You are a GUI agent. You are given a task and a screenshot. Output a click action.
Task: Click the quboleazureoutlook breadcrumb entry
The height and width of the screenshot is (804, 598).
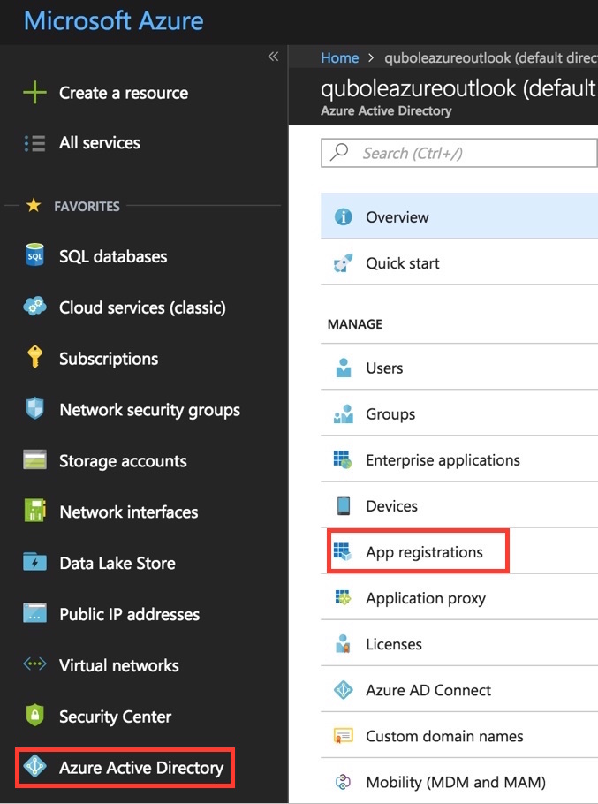(x=491, y=58)
